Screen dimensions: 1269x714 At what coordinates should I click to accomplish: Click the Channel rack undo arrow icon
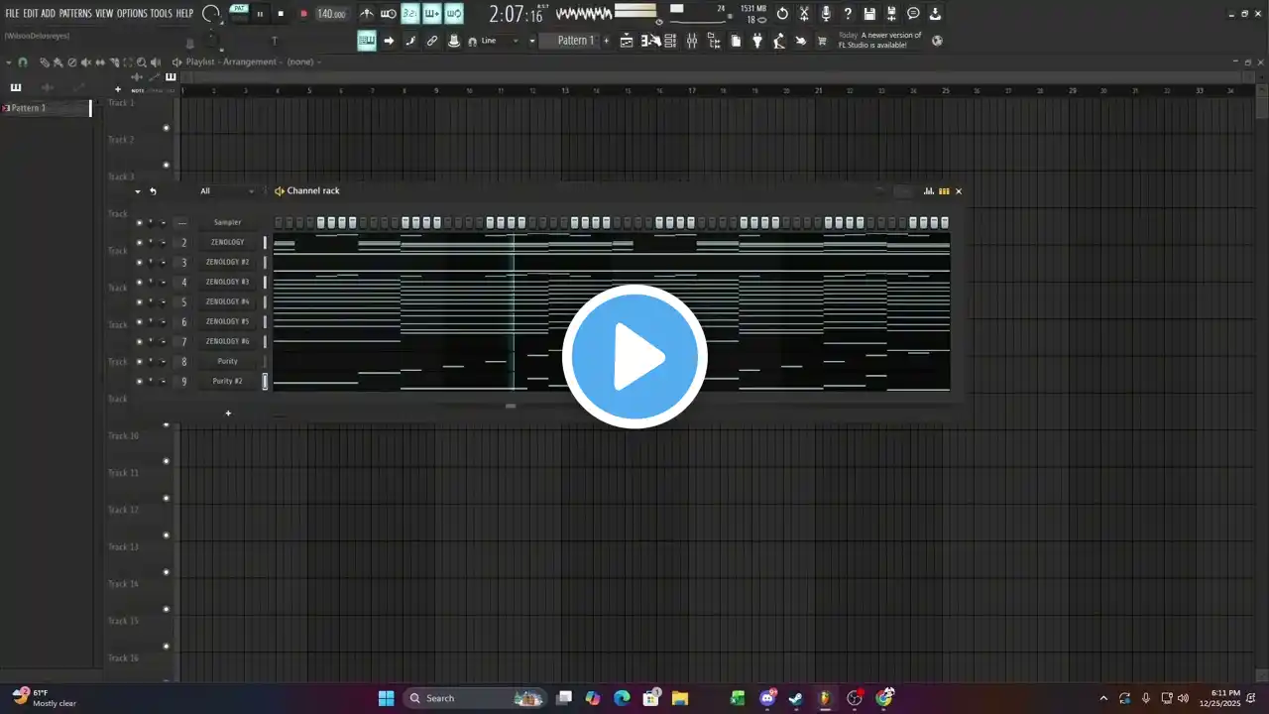(x=153, y=191)
